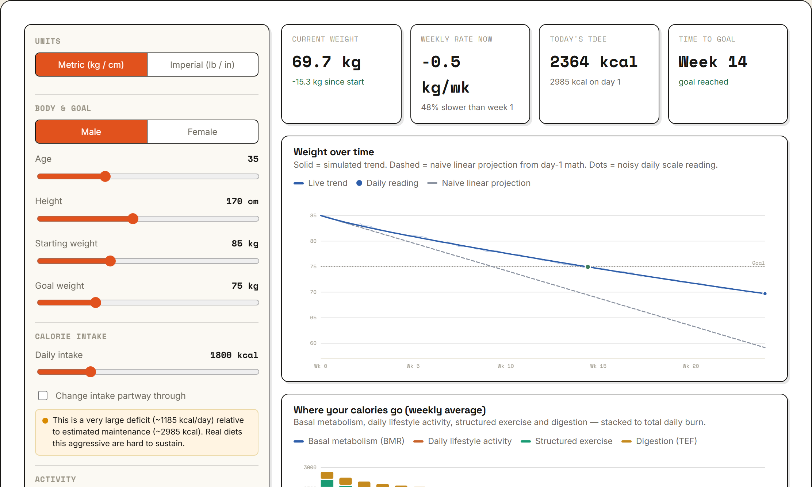
Task: Select Metric (kg / cm) units
Action: click(x=91, y=65)
